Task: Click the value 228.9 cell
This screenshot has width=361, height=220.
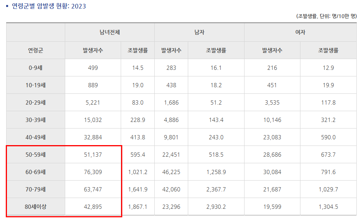Action: tap(138, 120)
